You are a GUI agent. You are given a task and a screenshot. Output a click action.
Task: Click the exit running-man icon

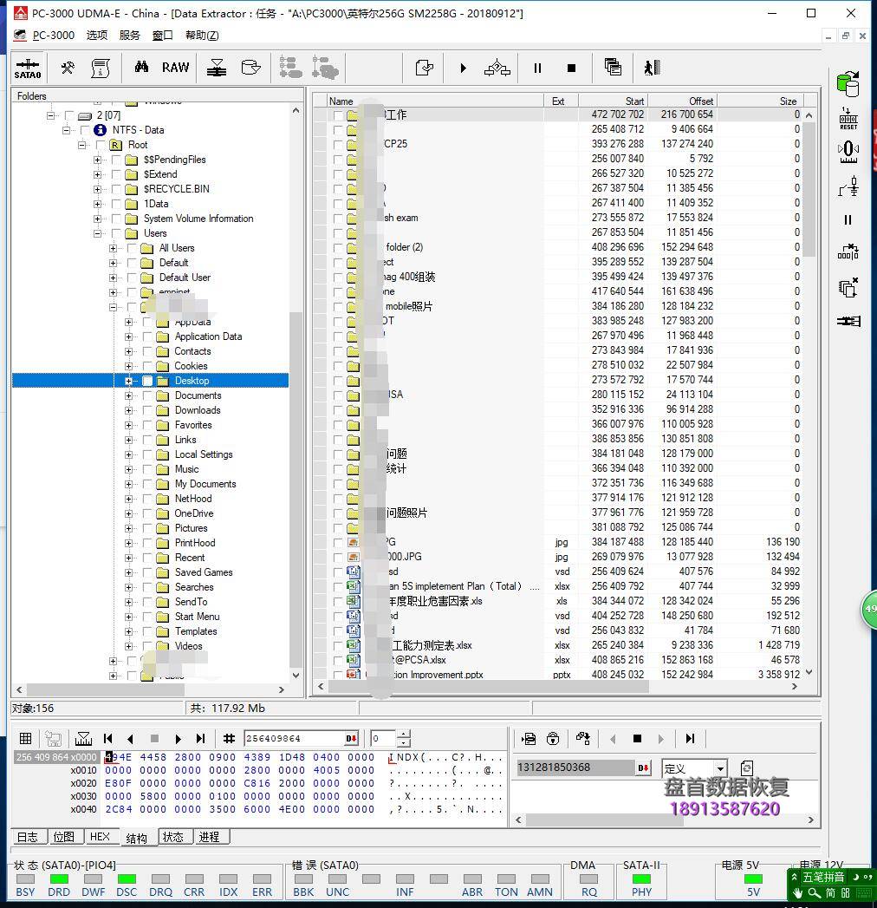pyautogui.click(x=652, y=68)
